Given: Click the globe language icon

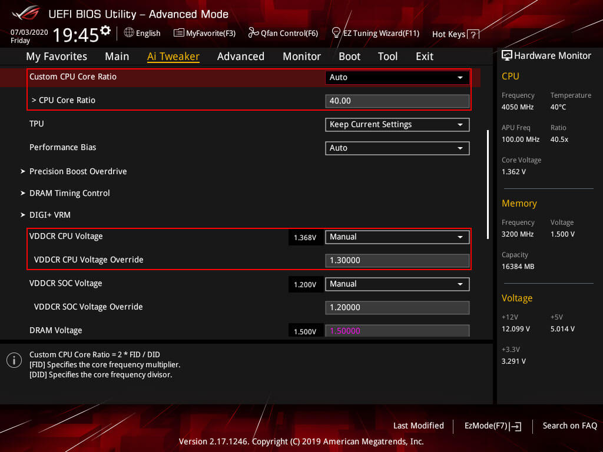Looking at the screenshot, I should pos(129,33).
